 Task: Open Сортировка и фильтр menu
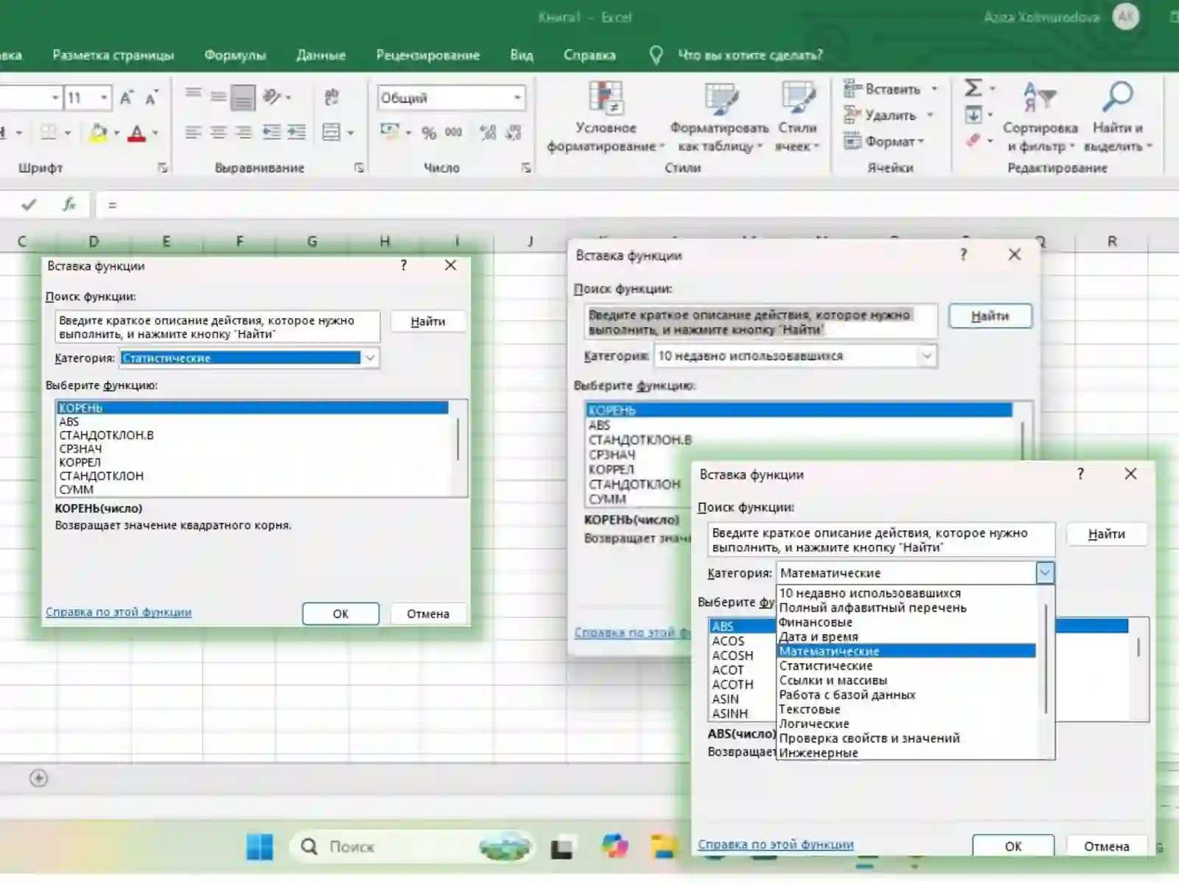(x=1040, y=118)
